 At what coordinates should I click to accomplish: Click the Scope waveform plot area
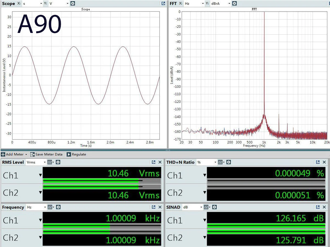click(x=86, y=75)
